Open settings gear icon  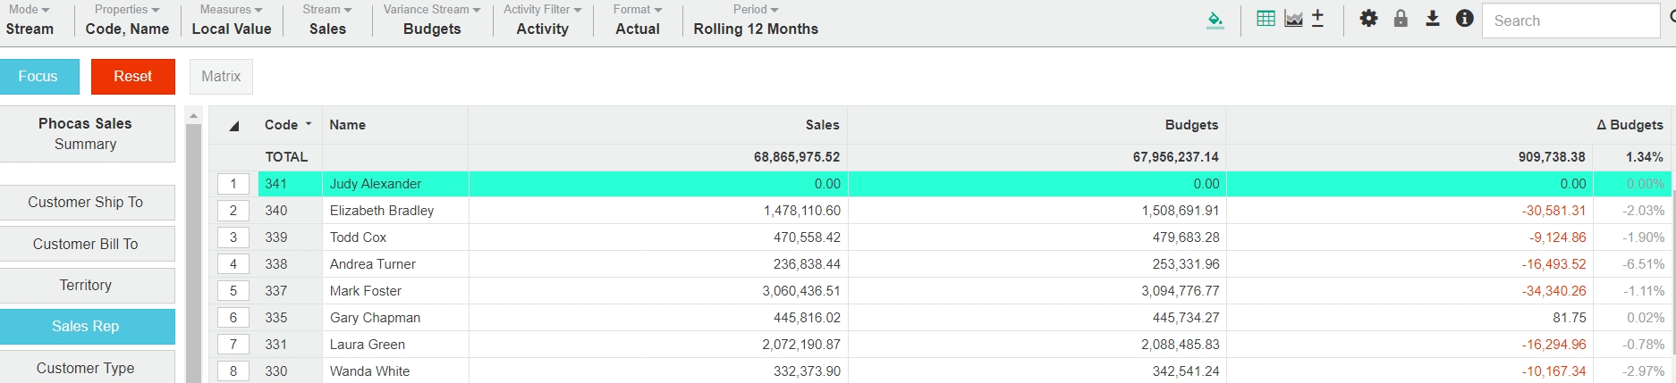click(1368, 19)
